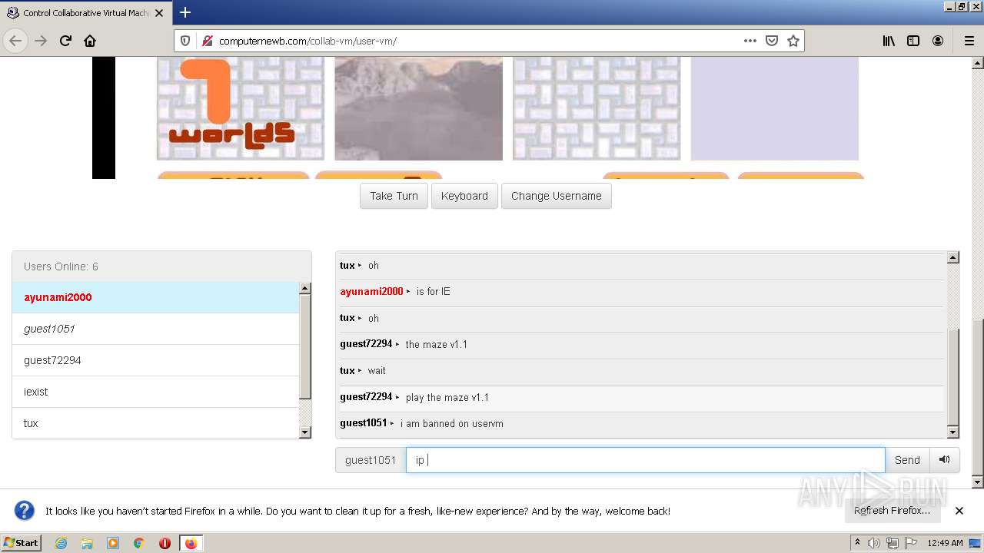
Task: Open the Action Center flag icon
Action: coord(909,543)
